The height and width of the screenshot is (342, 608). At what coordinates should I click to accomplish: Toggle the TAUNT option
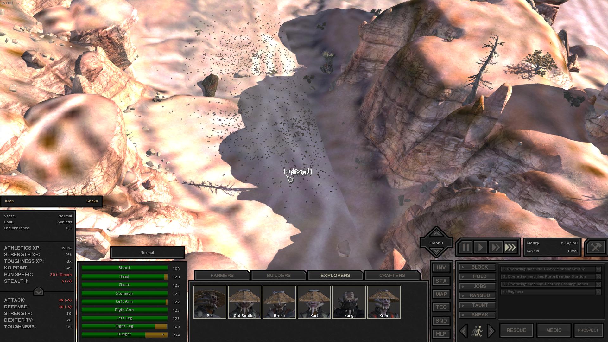pyautogui.click(x=478, y=305)
